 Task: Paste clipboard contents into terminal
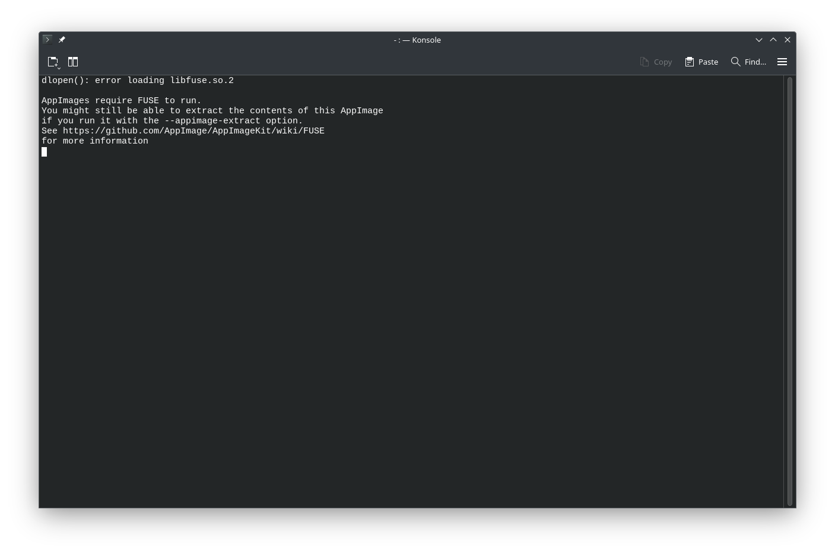tap(701, 62)
